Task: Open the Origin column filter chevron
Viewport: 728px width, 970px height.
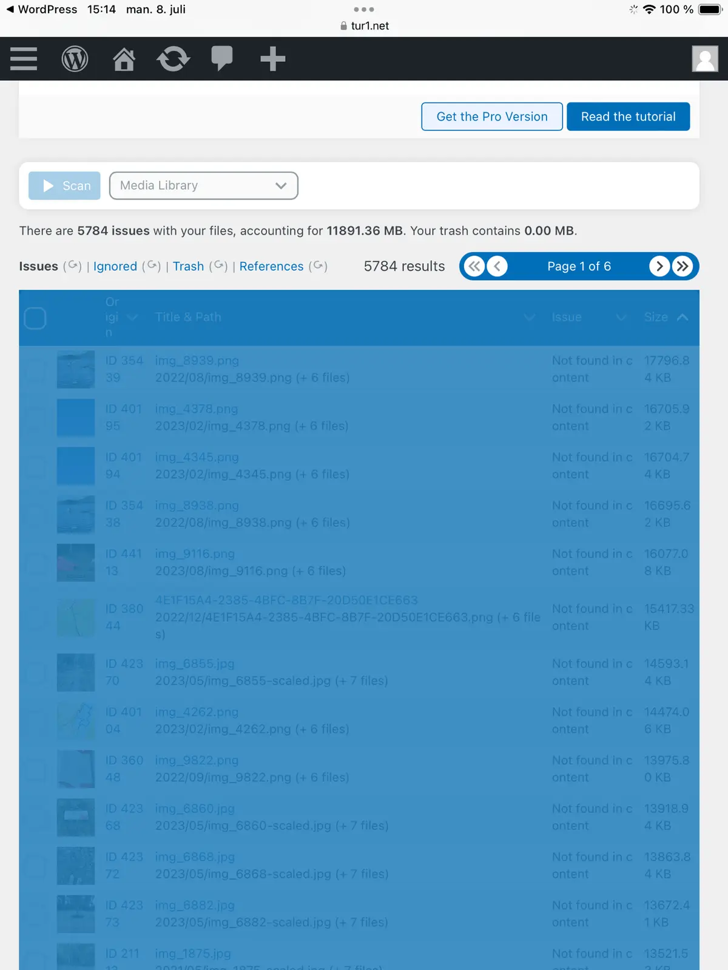Action: coord(132,317)
